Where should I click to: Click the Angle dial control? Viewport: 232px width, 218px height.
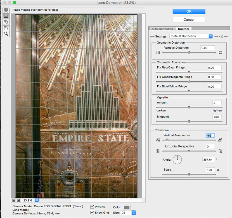pyautogui.click(x=177, y=160)
